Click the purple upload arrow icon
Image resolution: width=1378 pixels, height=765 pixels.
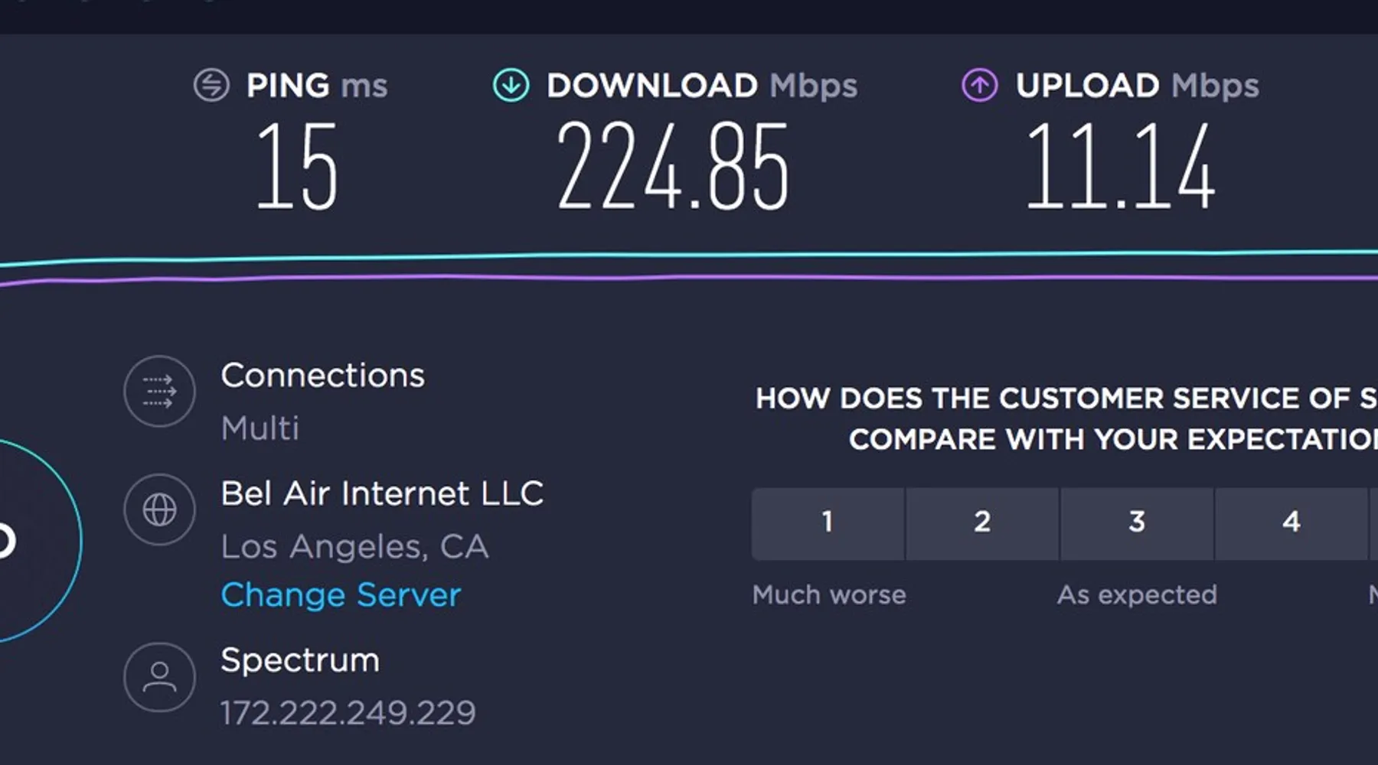tap(979, 85)
